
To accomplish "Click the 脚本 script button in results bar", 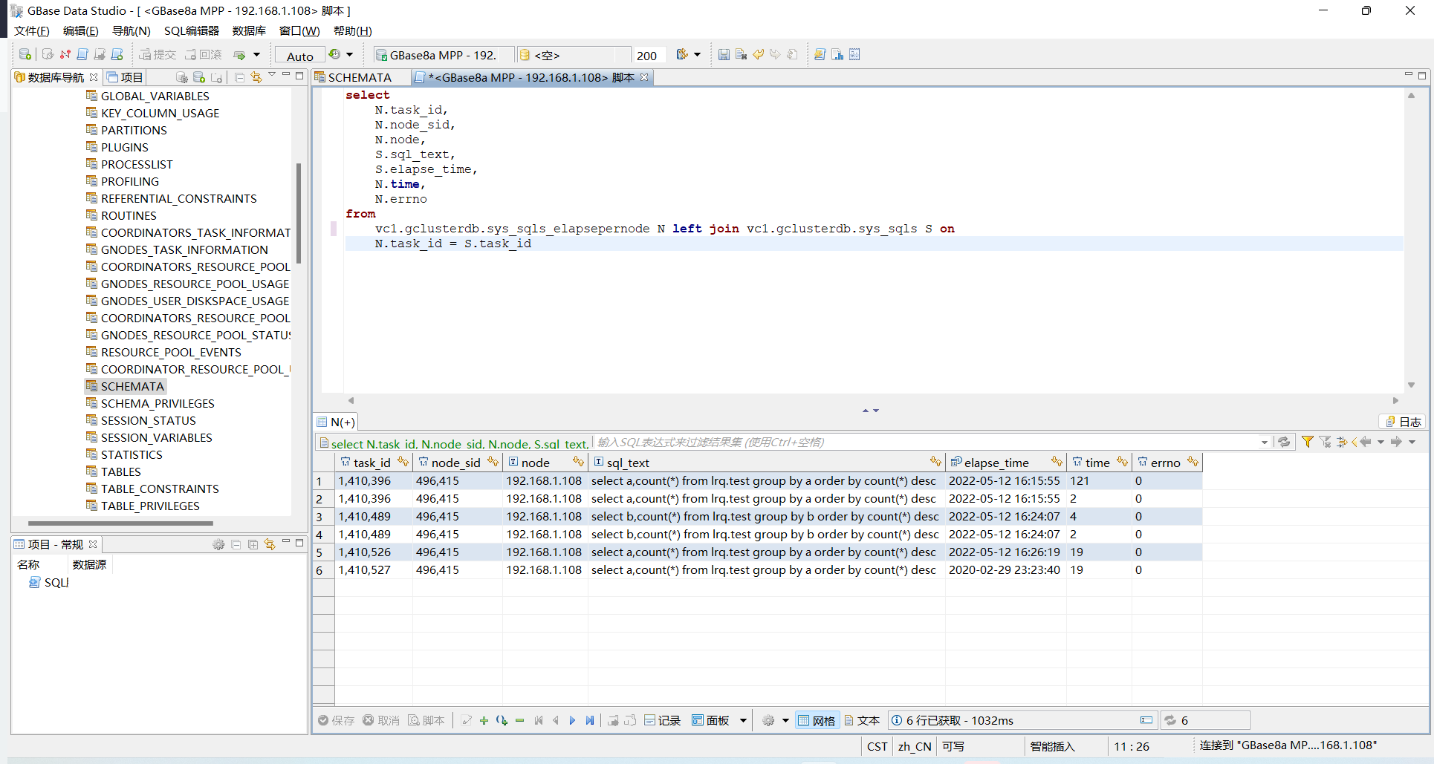I will (x=426, y=720).
